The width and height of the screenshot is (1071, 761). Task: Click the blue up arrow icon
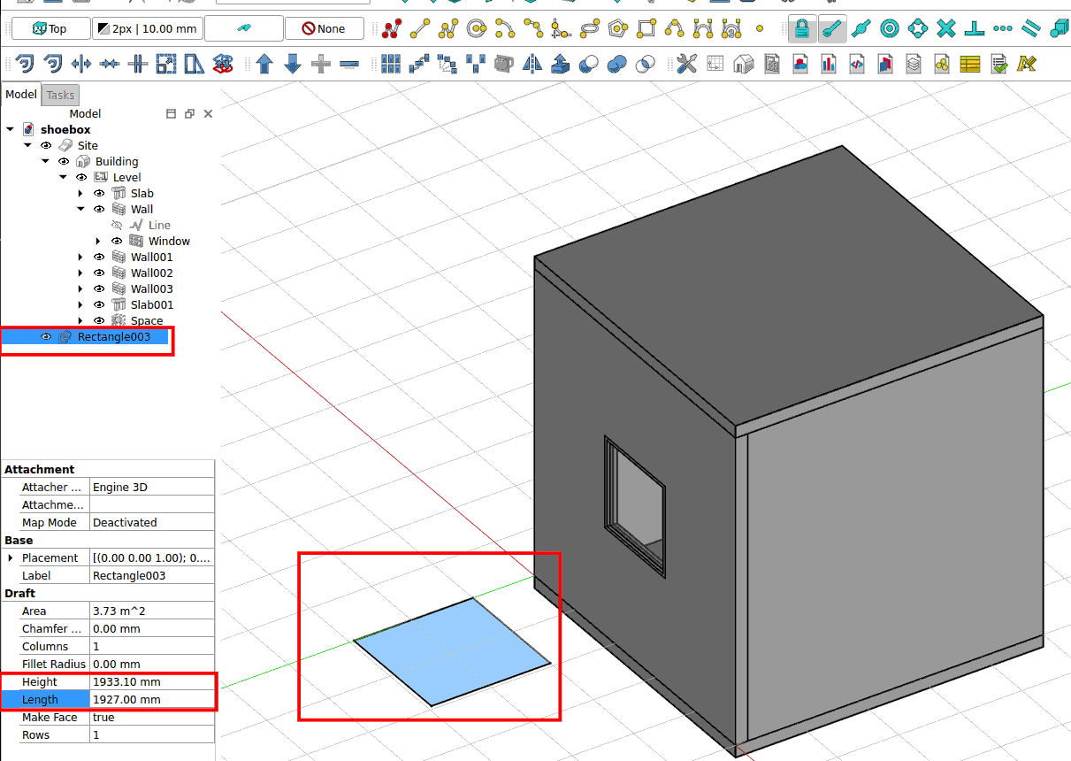click(x=264, y=64)
